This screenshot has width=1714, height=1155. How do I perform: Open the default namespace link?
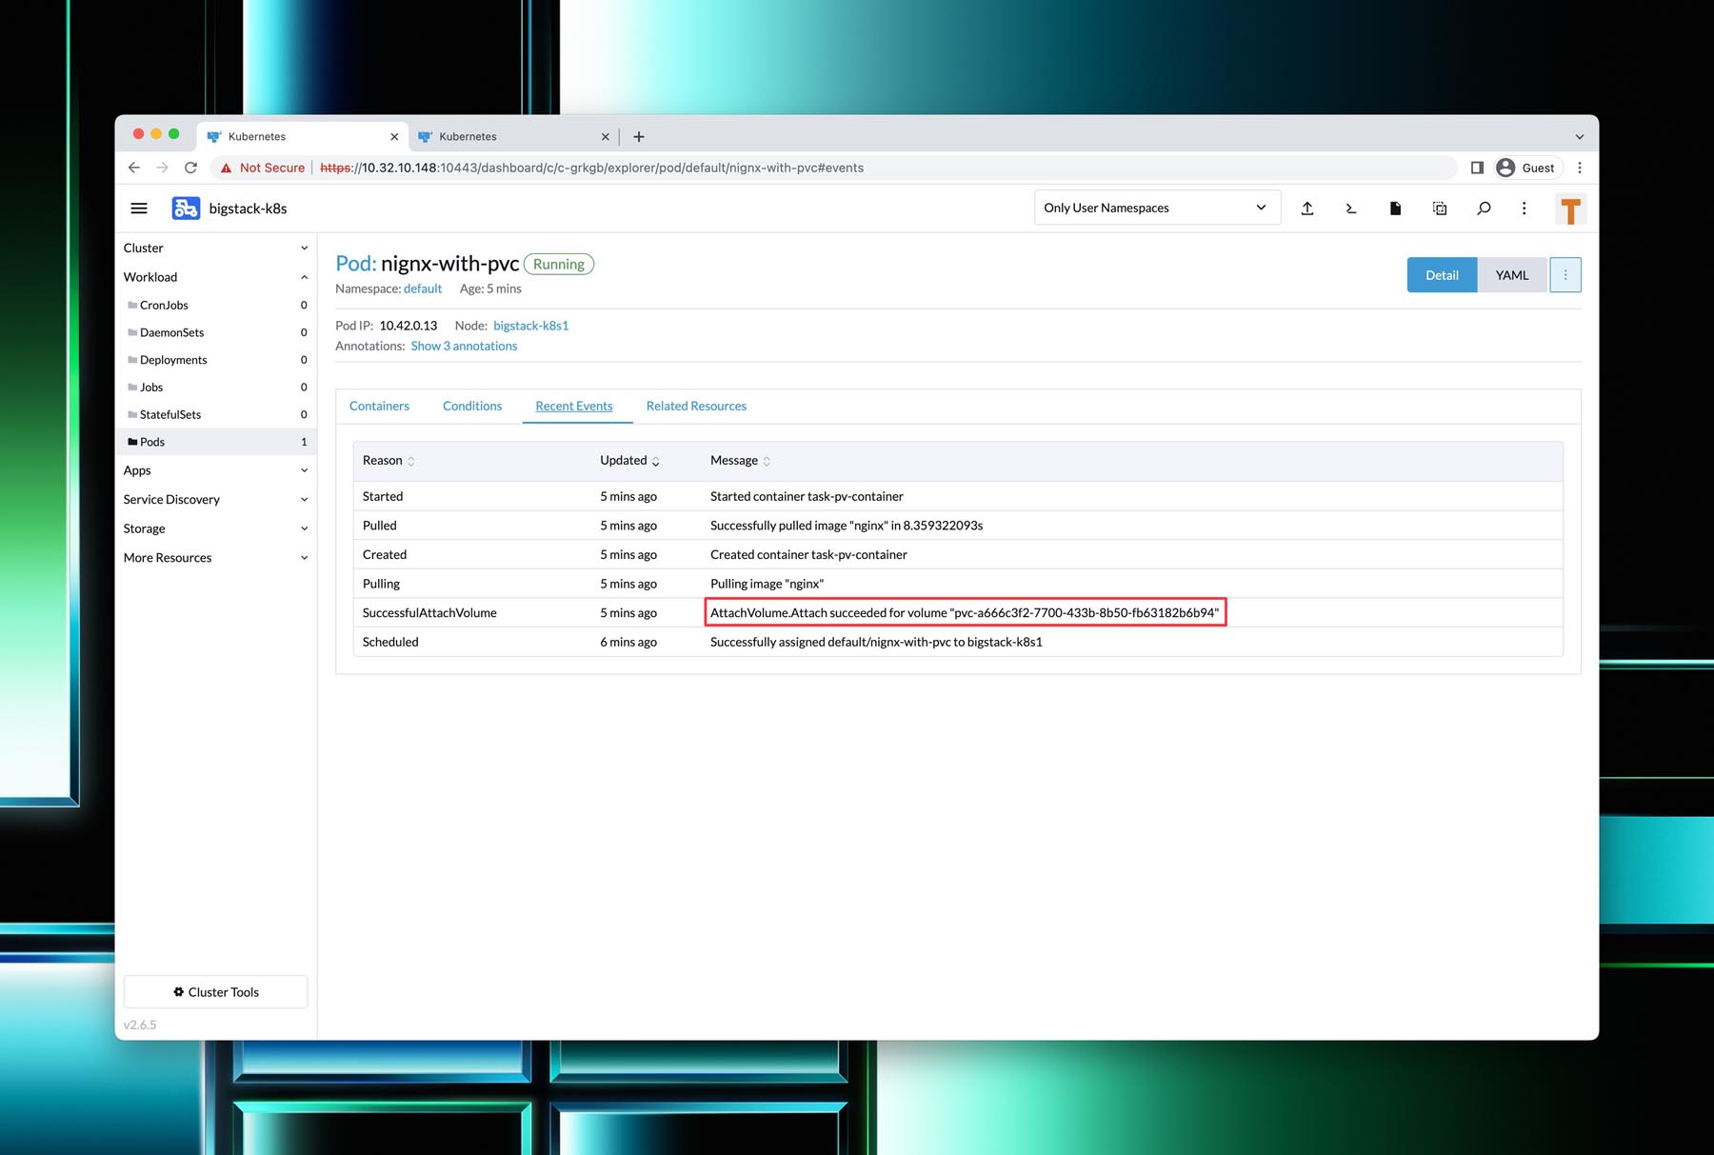(423, 289)
